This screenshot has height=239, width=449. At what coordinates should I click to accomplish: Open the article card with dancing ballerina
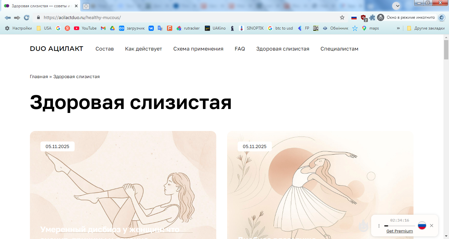click(x=320, y=185)
